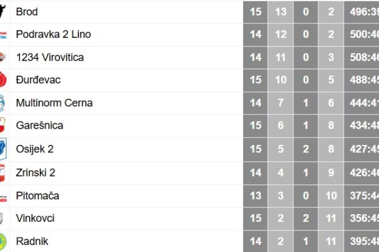Open the 1234 Virovitica team link

[x=50, y=57]
